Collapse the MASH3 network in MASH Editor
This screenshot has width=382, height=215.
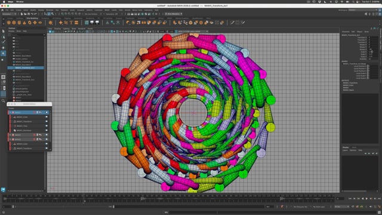pos(10,139)
